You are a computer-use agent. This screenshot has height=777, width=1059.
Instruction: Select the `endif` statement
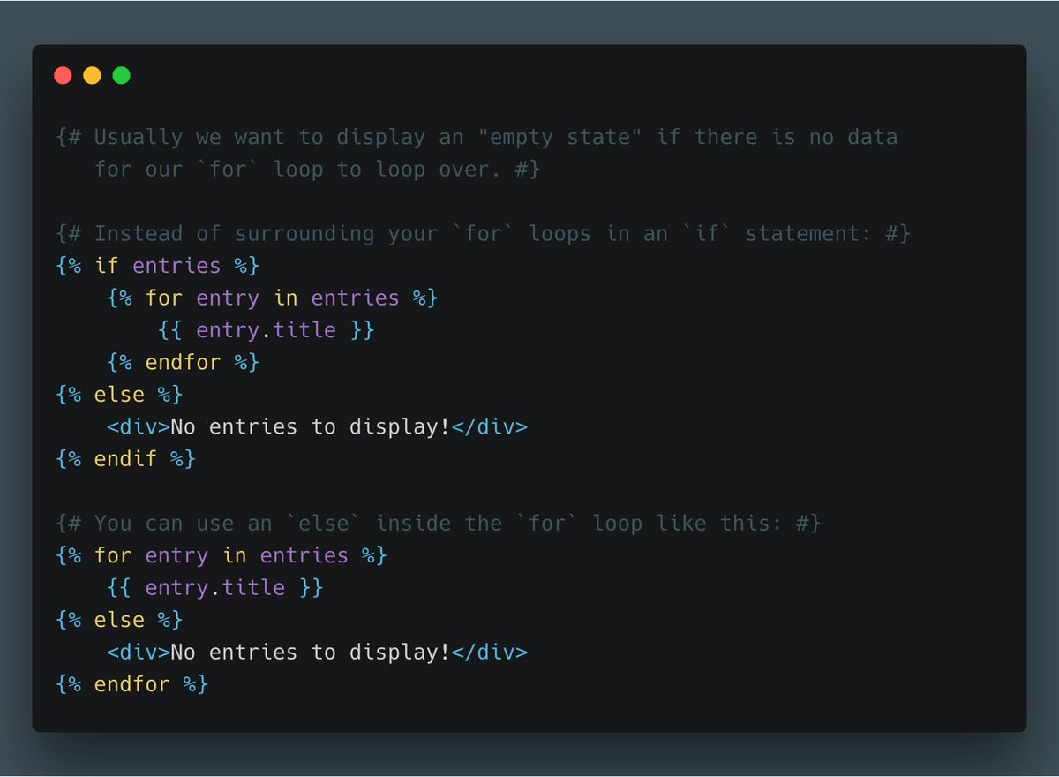click(x=126, y=458)
